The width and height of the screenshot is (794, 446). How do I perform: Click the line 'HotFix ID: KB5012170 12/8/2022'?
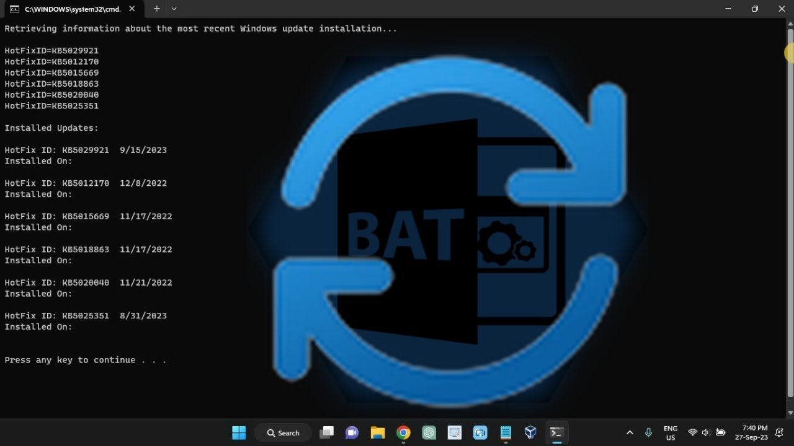coord(86,183)
